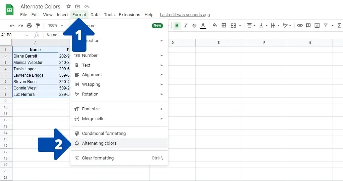The image size is (343, 181).
Task: Open the name box dropdown arrow
Action: tap(27, 35)
